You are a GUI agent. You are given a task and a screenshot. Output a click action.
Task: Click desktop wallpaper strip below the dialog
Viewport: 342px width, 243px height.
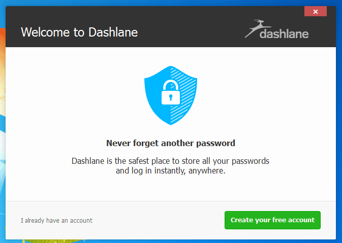pos(171,241)
